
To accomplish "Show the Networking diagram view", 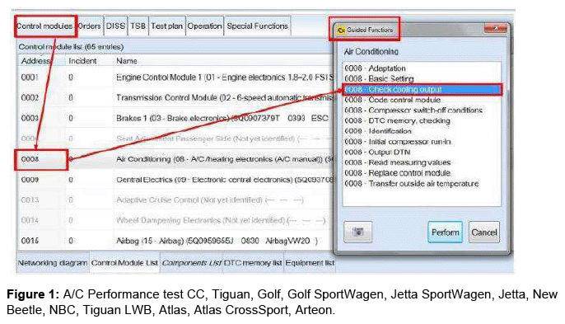I will pyautogui.click(x=53, y=263).
